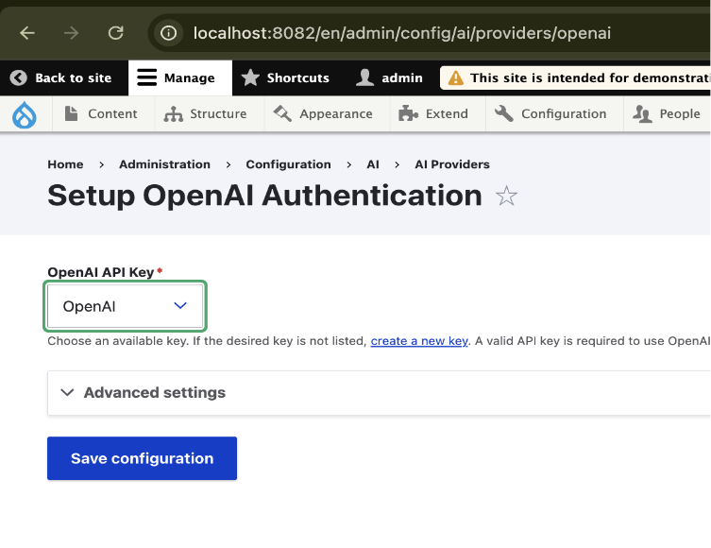Click the Setup OpenAI Authentication heading

(264, 196)
